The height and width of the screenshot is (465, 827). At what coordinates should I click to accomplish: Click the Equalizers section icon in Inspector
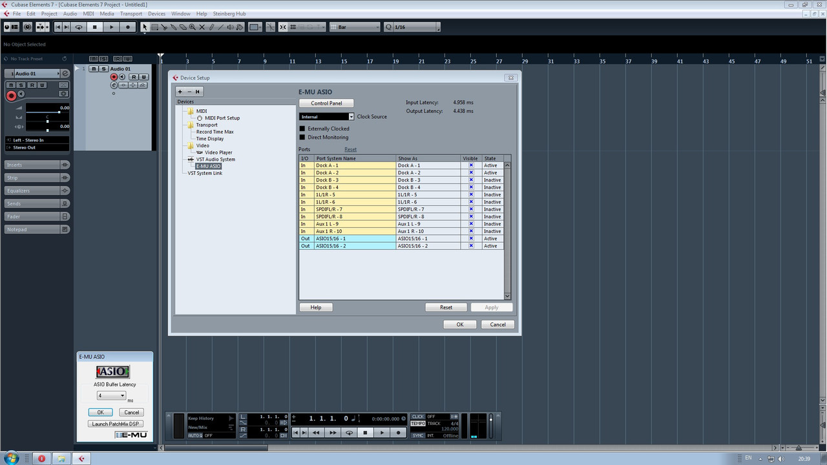pyautogui.click(x=65, y=191)
